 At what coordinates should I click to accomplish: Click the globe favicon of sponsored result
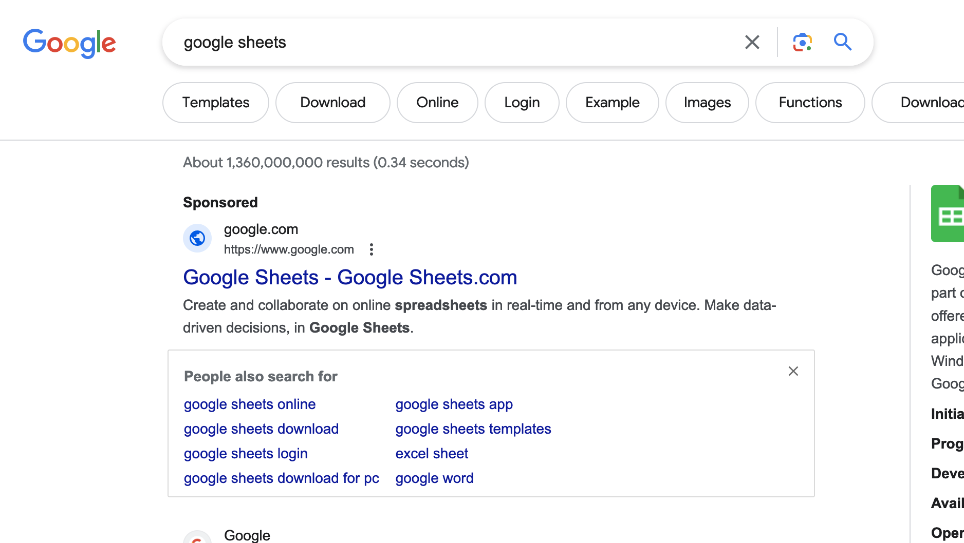point(197,238)
